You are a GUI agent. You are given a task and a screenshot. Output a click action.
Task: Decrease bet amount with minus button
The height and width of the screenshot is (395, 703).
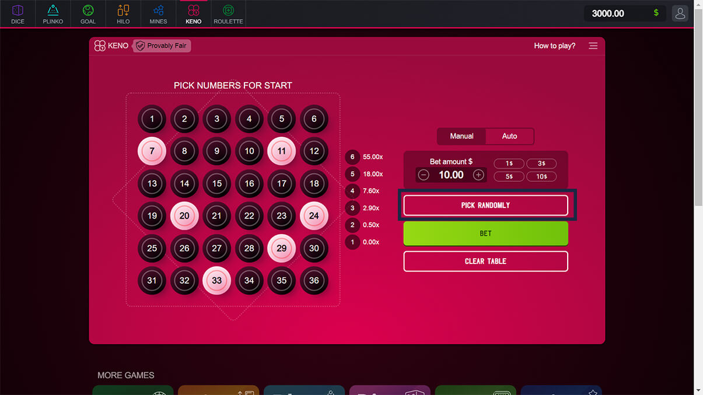tap(424, 175)
